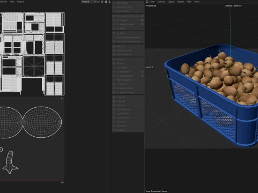Open the Project dropdown in texture view
The width and height of the screenshot is (258, 193).
[89, 2]
